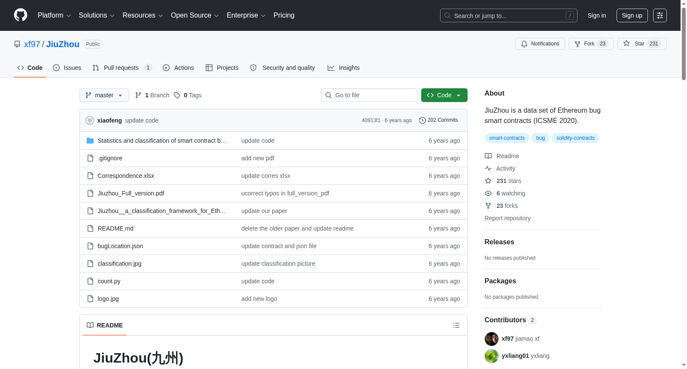Open the master branch selector dropdown
This screenshot has width=687, height=369.
tap(104, 95)
